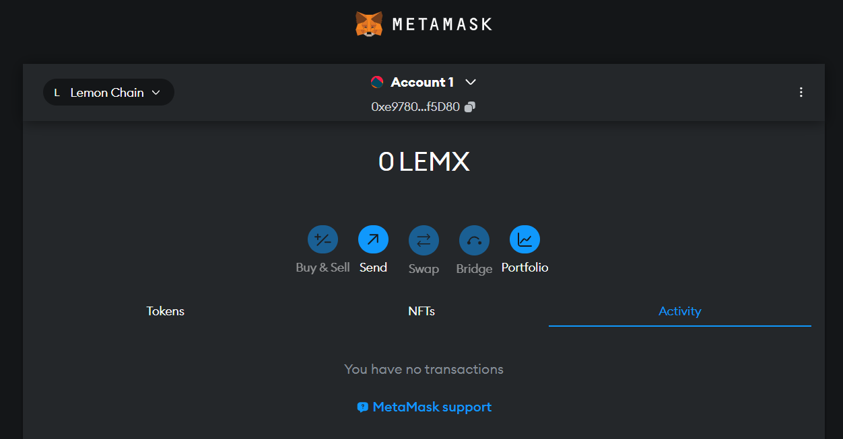Open Bridge from the action icons
This screenshot has height=439, width=843.
[474, 239]
